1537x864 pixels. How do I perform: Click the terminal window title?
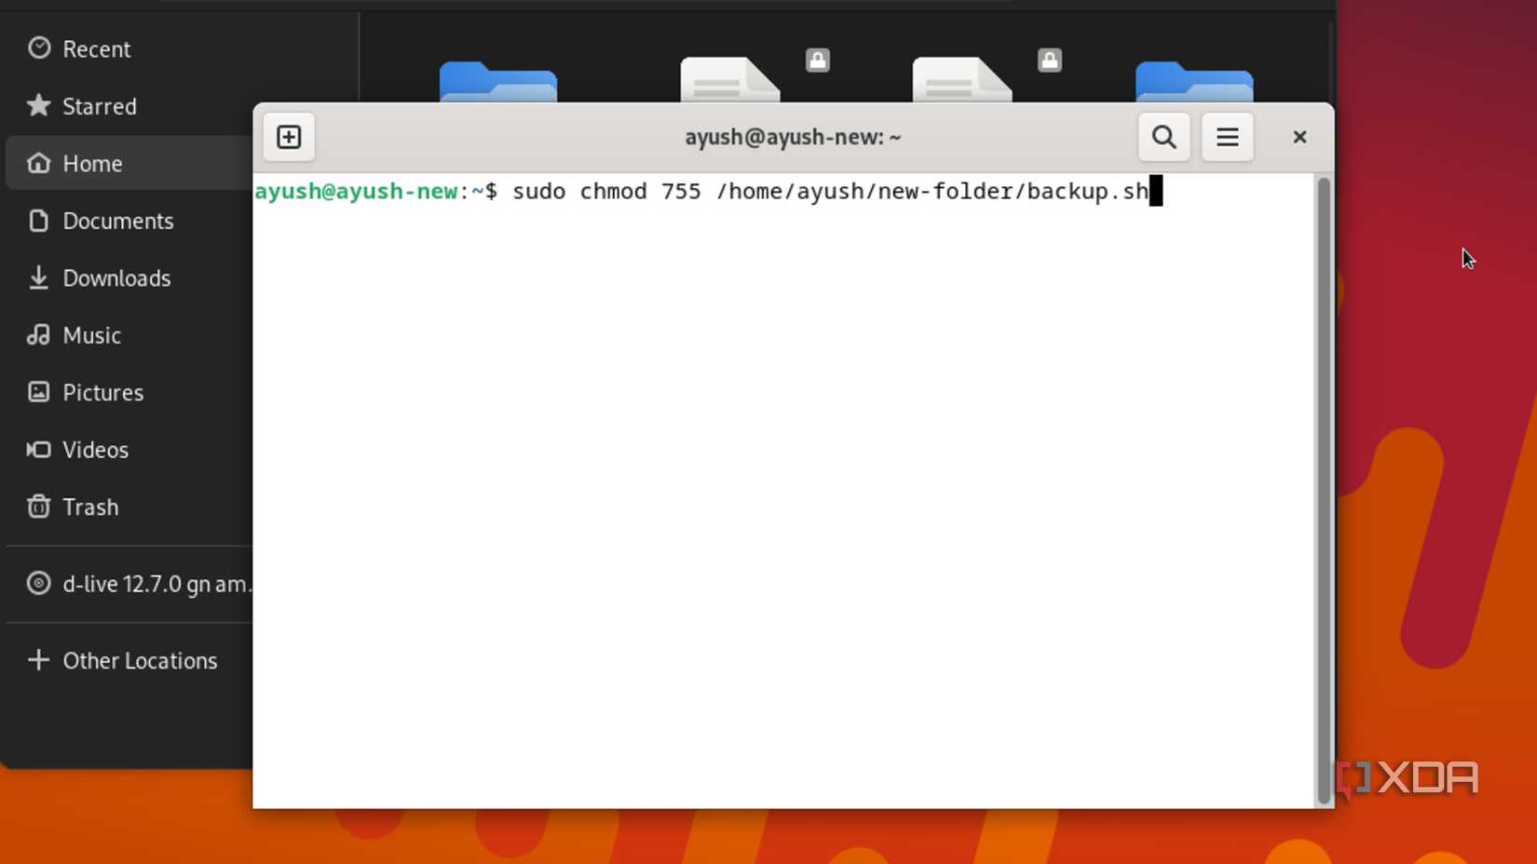pyautogui.click(x=793, y=137)
